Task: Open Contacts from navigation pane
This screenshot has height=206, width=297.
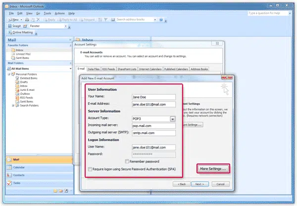Action: click(x=18, y=175)
